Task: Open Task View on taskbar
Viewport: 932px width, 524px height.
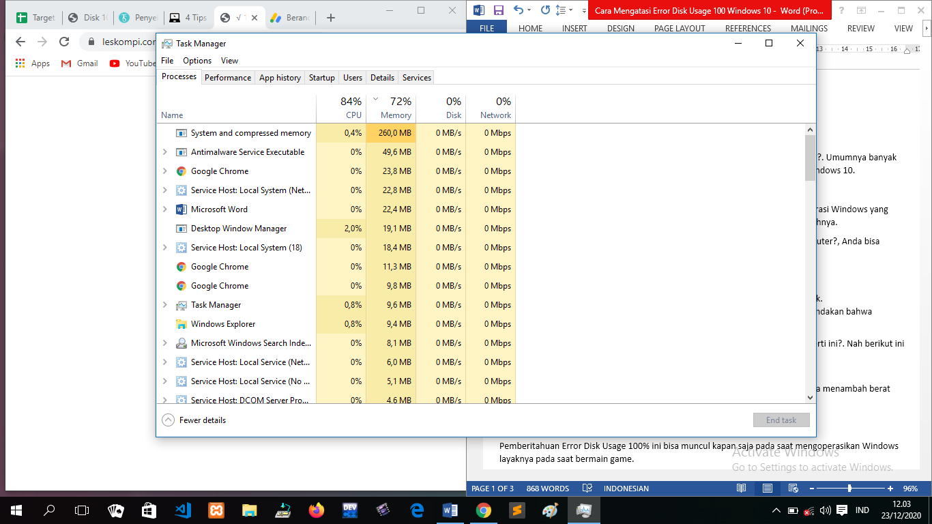Action: point(82,510)
